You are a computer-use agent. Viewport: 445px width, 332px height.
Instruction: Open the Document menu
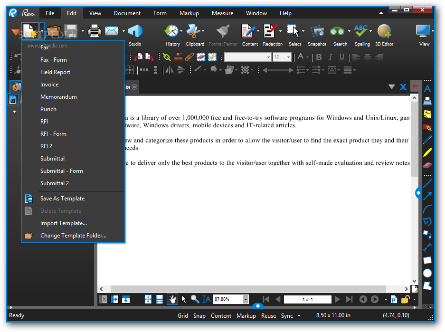point(127,13)
